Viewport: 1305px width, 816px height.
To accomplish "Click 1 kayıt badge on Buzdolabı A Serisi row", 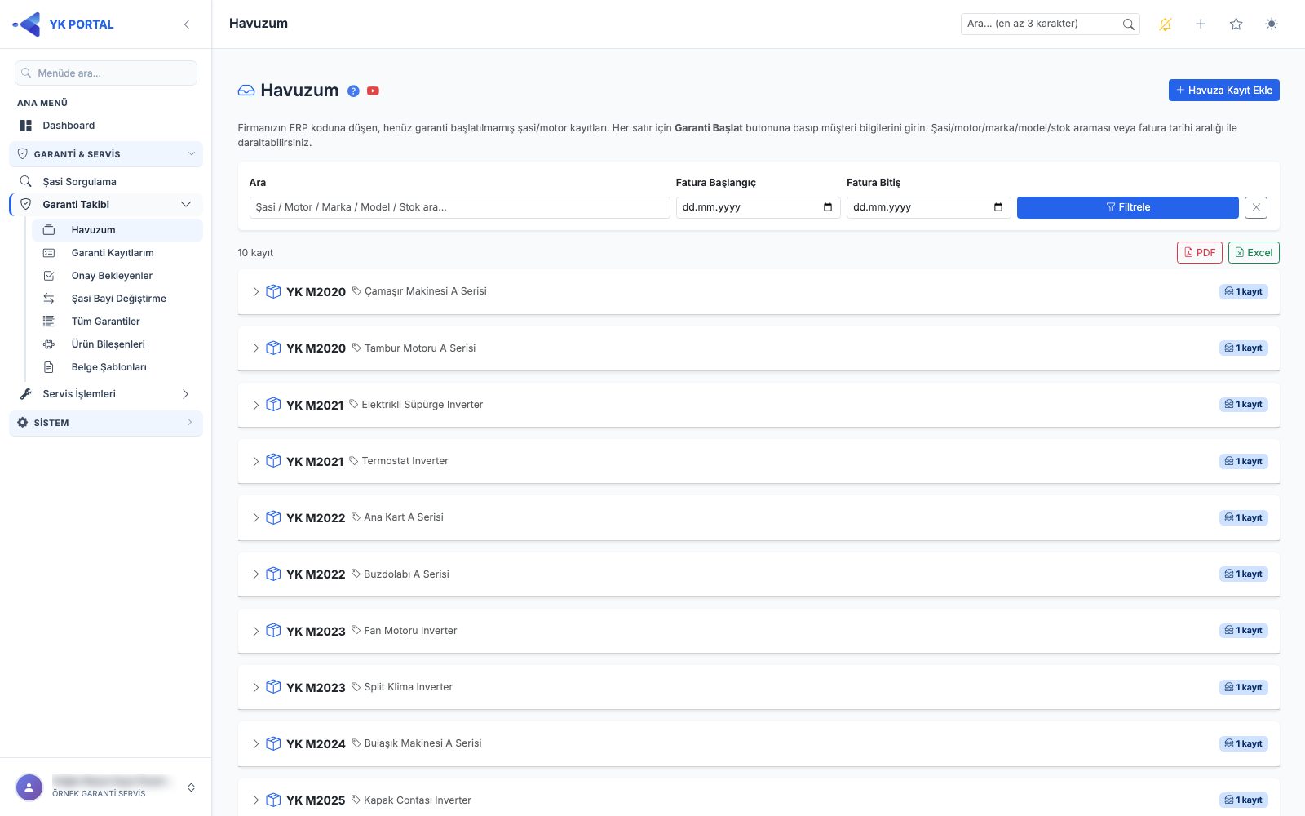I will [x=1243, y=574].
